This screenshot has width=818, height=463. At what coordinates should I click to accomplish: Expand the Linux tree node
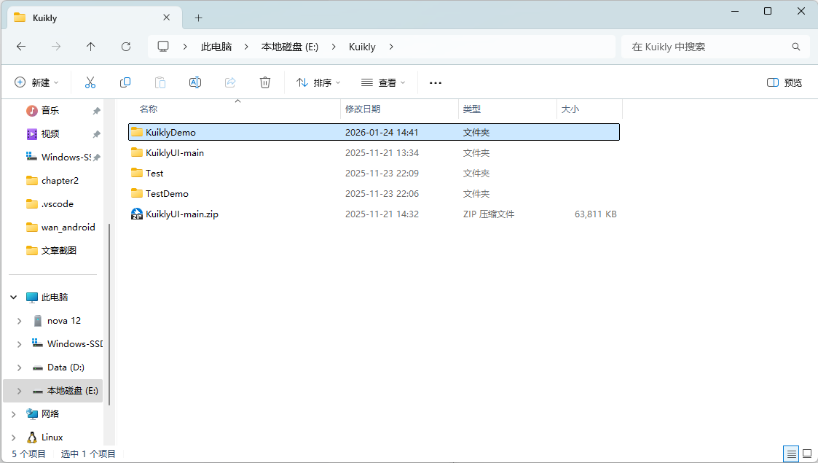14,437
